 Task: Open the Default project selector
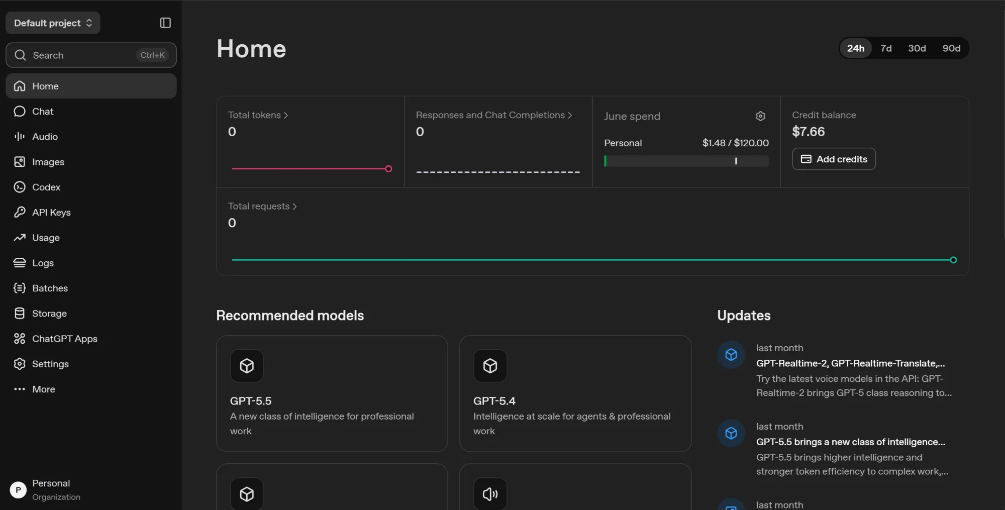pos(53,23)
